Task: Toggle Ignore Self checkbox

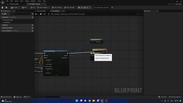Action: [x=51, y=73]
